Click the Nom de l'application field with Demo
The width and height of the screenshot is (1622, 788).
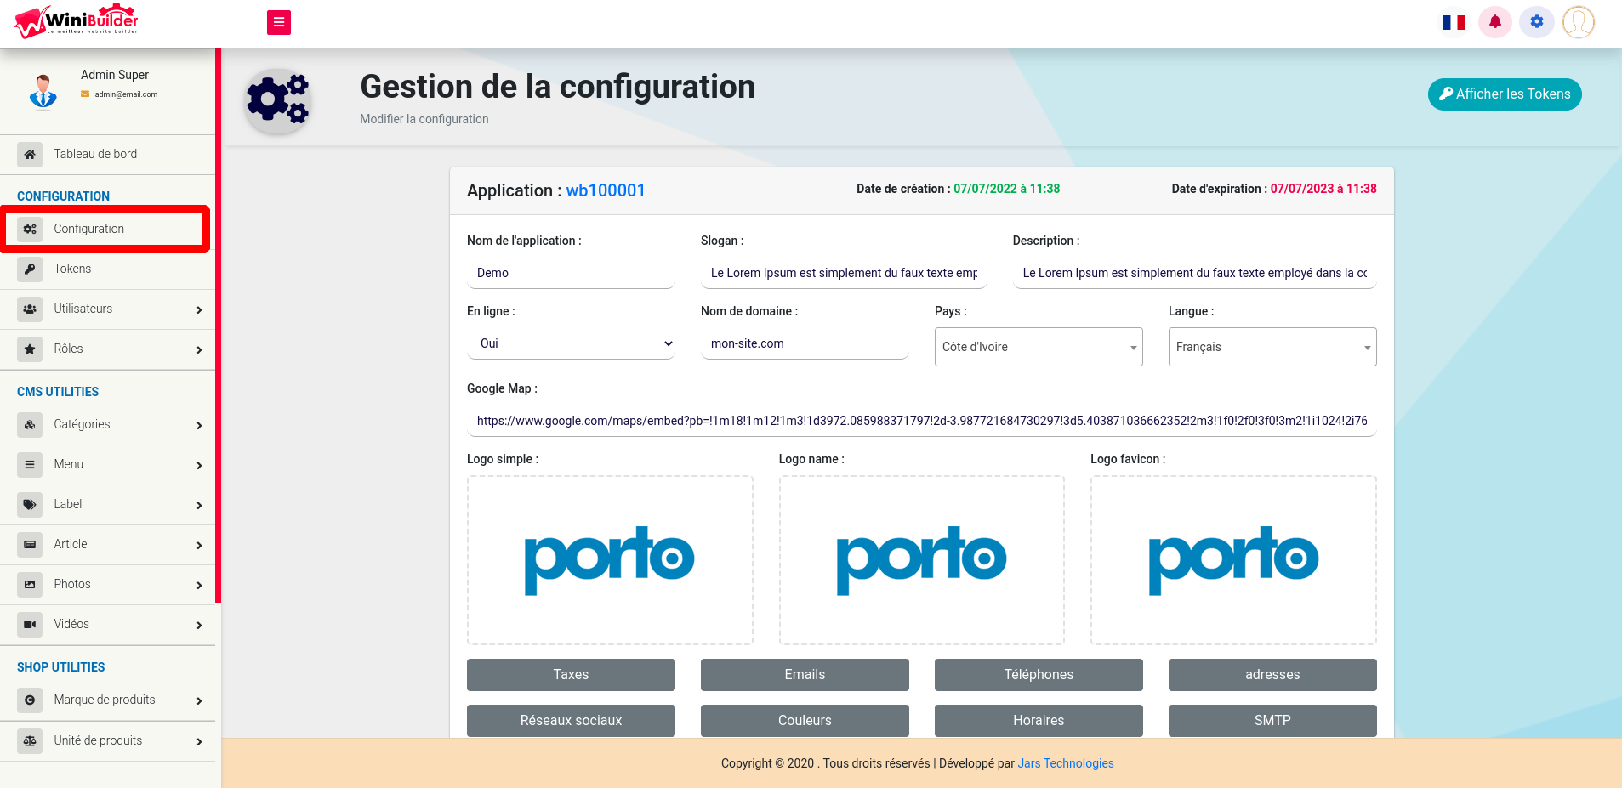(x=571, y=273)
